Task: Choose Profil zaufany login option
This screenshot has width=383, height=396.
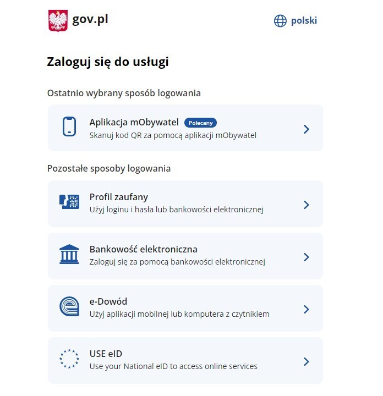Action: click(185, 204)
